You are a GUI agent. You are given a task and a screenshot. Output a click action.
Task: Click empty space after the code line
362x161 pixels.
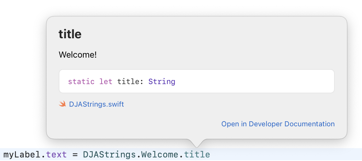click(x=286, y=155)
